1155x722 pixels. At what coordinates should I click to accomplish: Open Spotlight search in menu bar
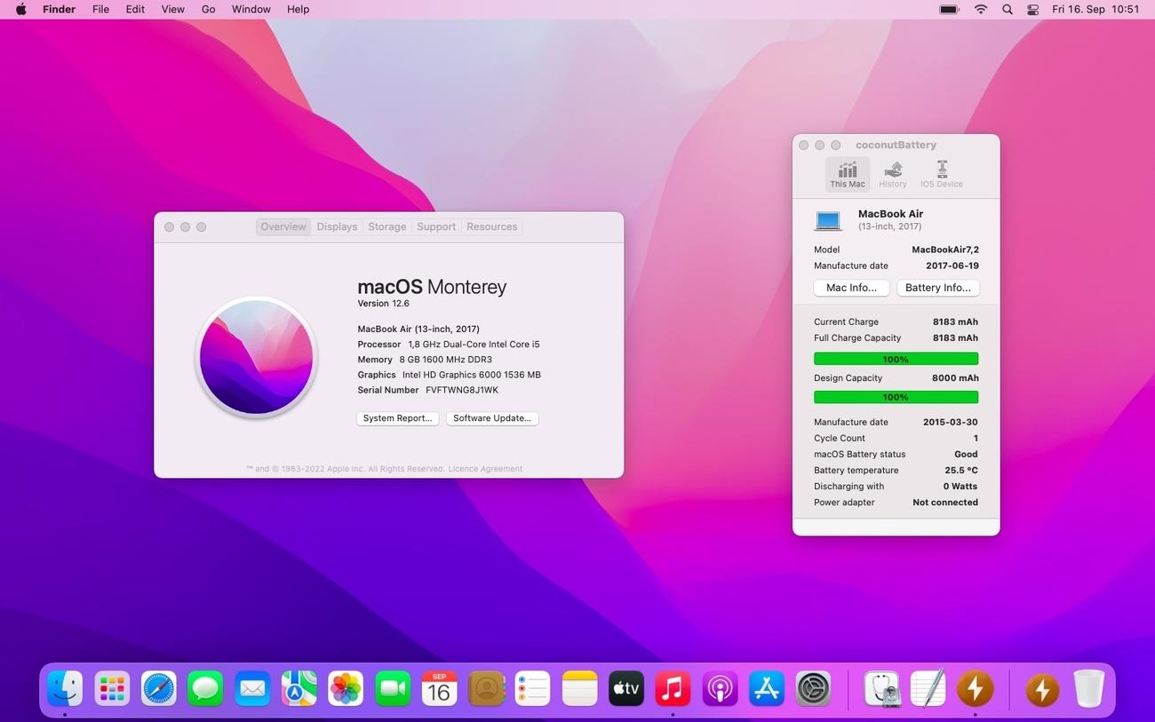coord(1007,9)
